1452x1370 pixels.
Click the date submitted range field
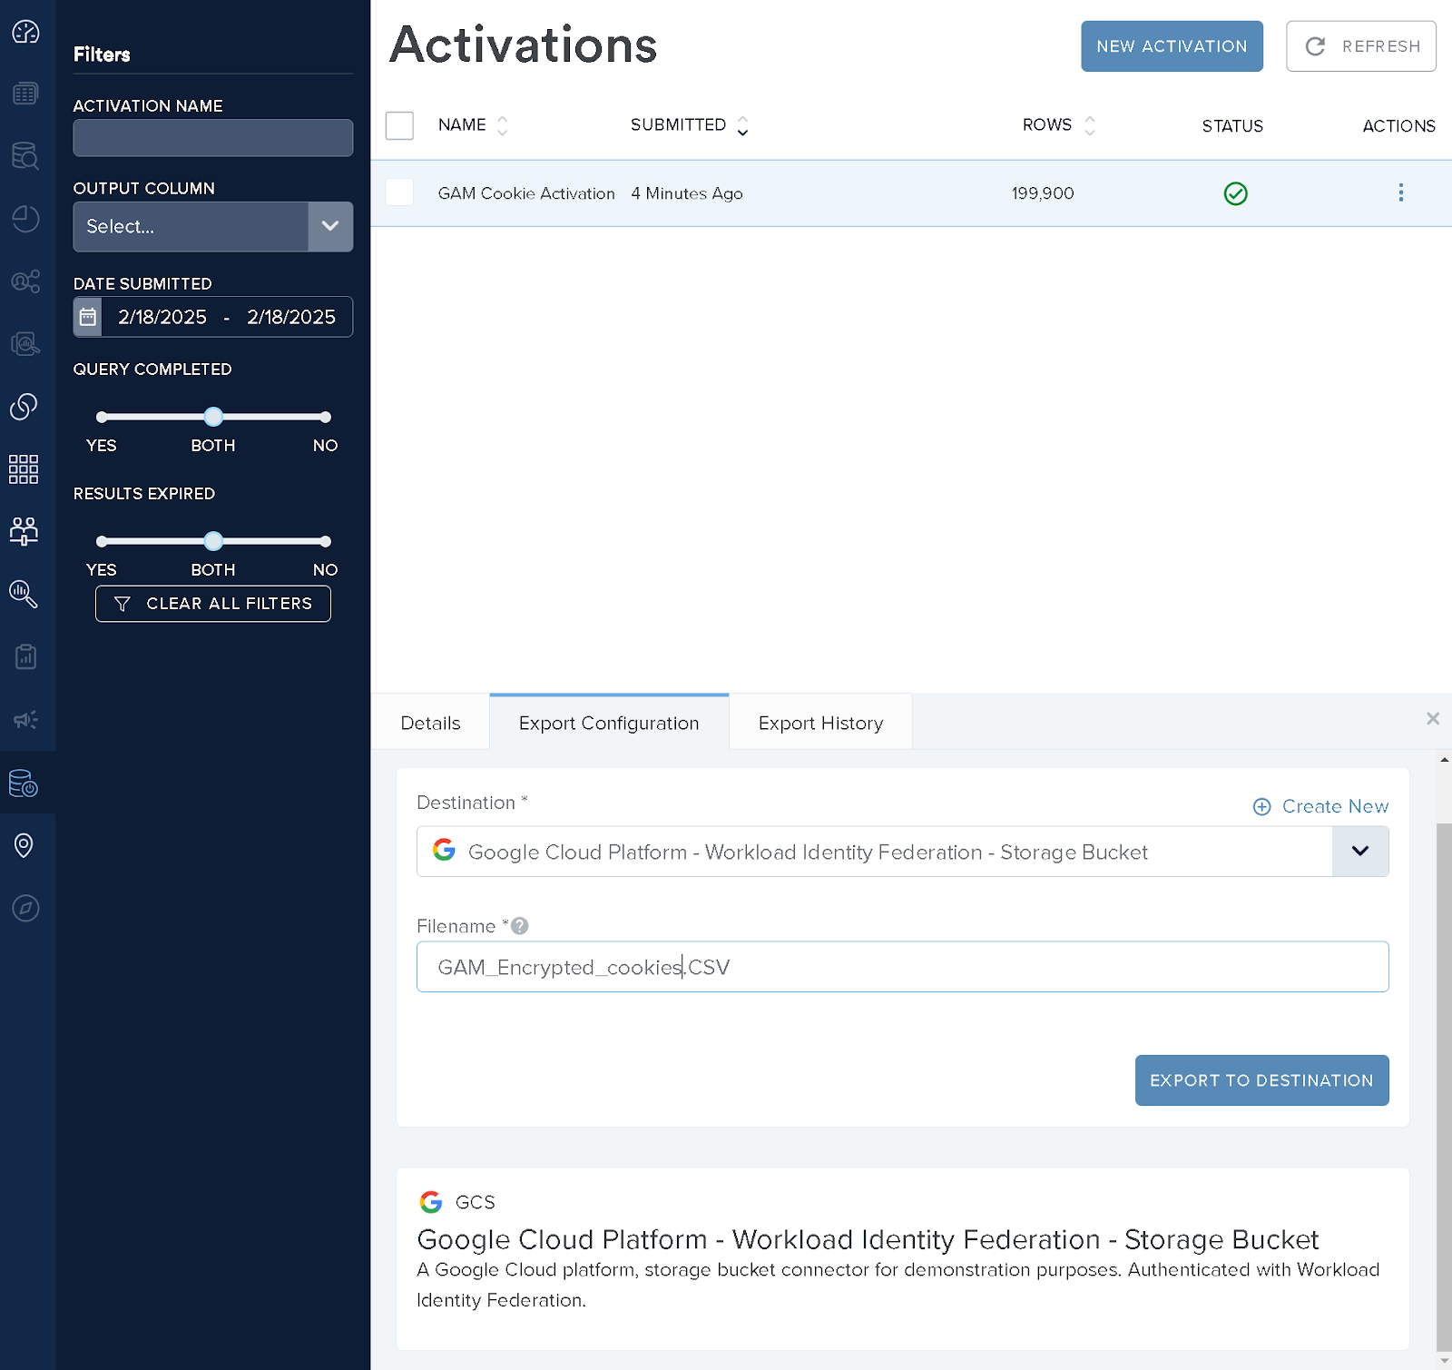[227, 317]
